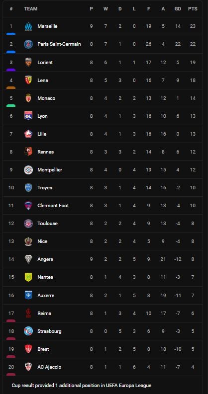
Task: Open the Lyon OL logo
Action: [x=28, y=116]
